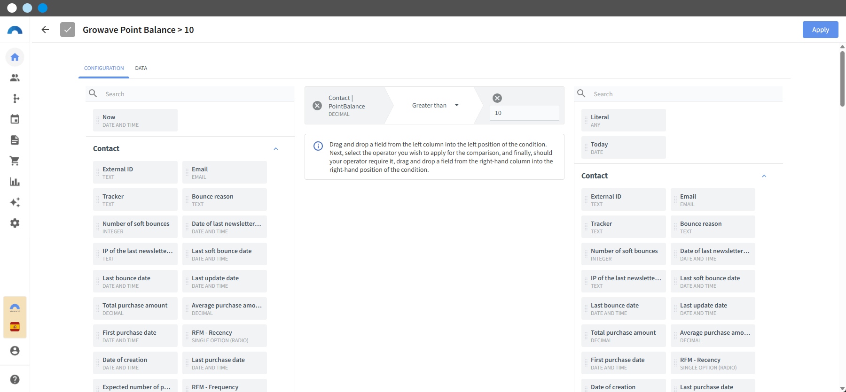Image resolution: width=846 pixels, height=392 pixels.
Task: Select the Today date field
Action: 624,147
